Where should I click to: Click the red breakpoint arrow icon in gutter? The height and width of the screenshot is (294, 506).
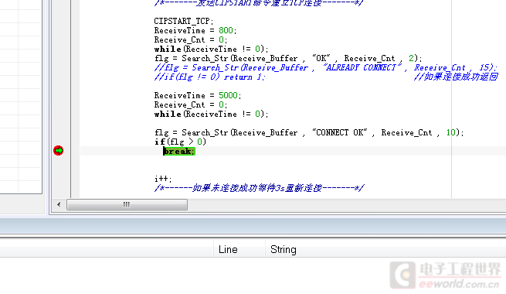coord(59,151)
